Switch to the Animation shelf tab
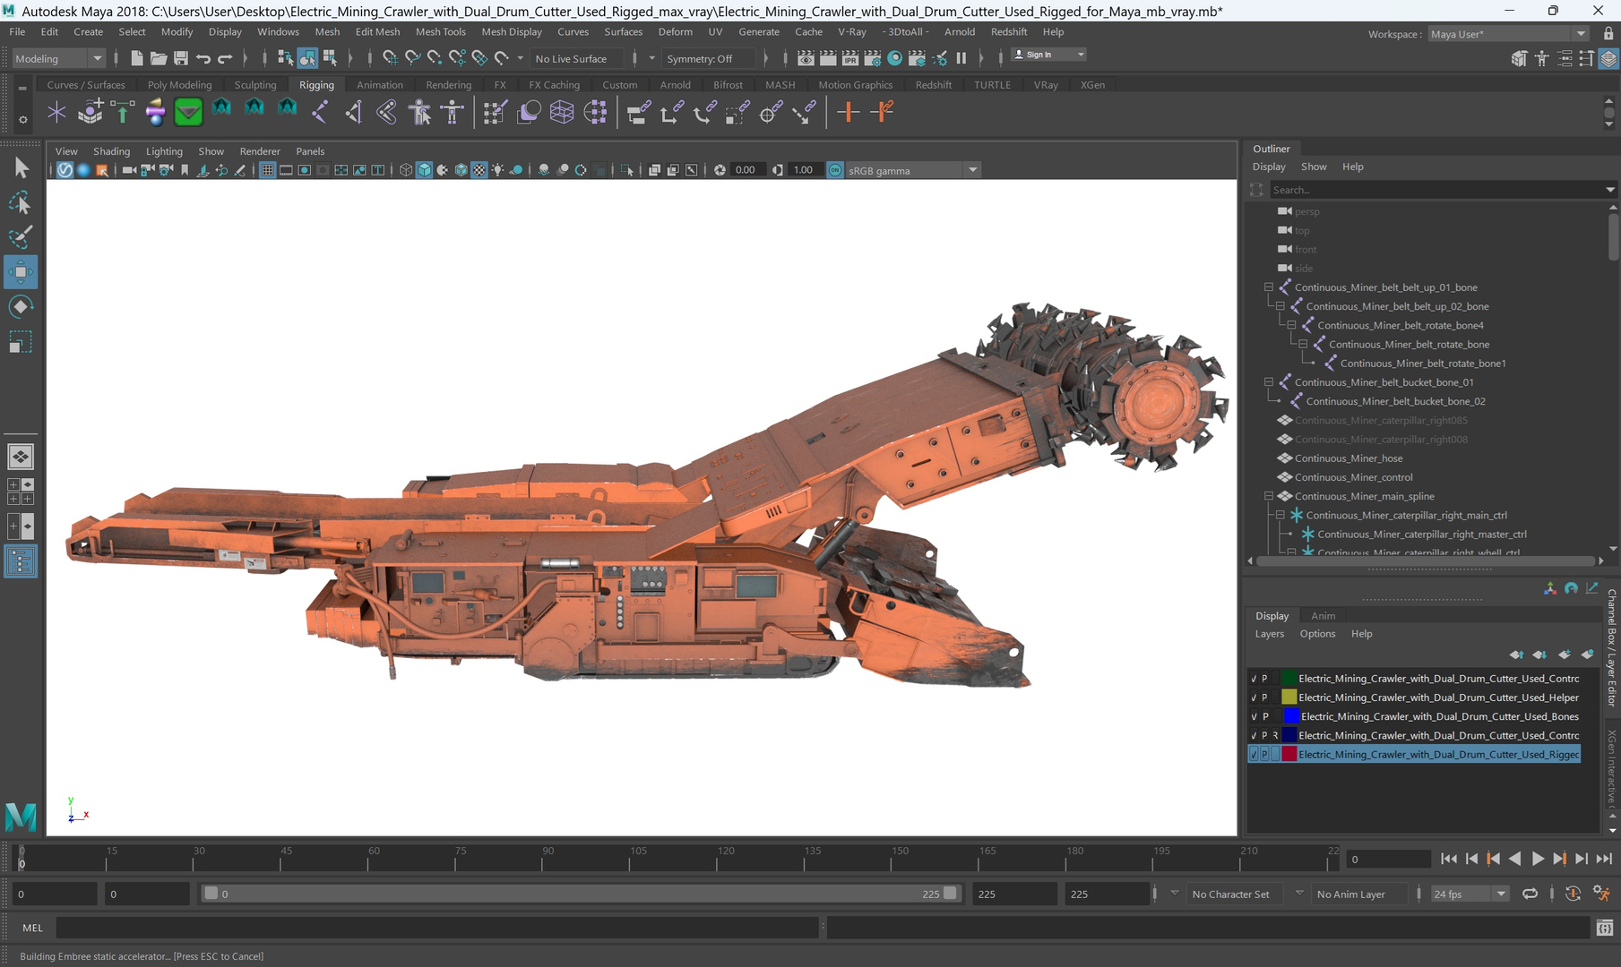The image size is (1621, 967). [379, 85]
